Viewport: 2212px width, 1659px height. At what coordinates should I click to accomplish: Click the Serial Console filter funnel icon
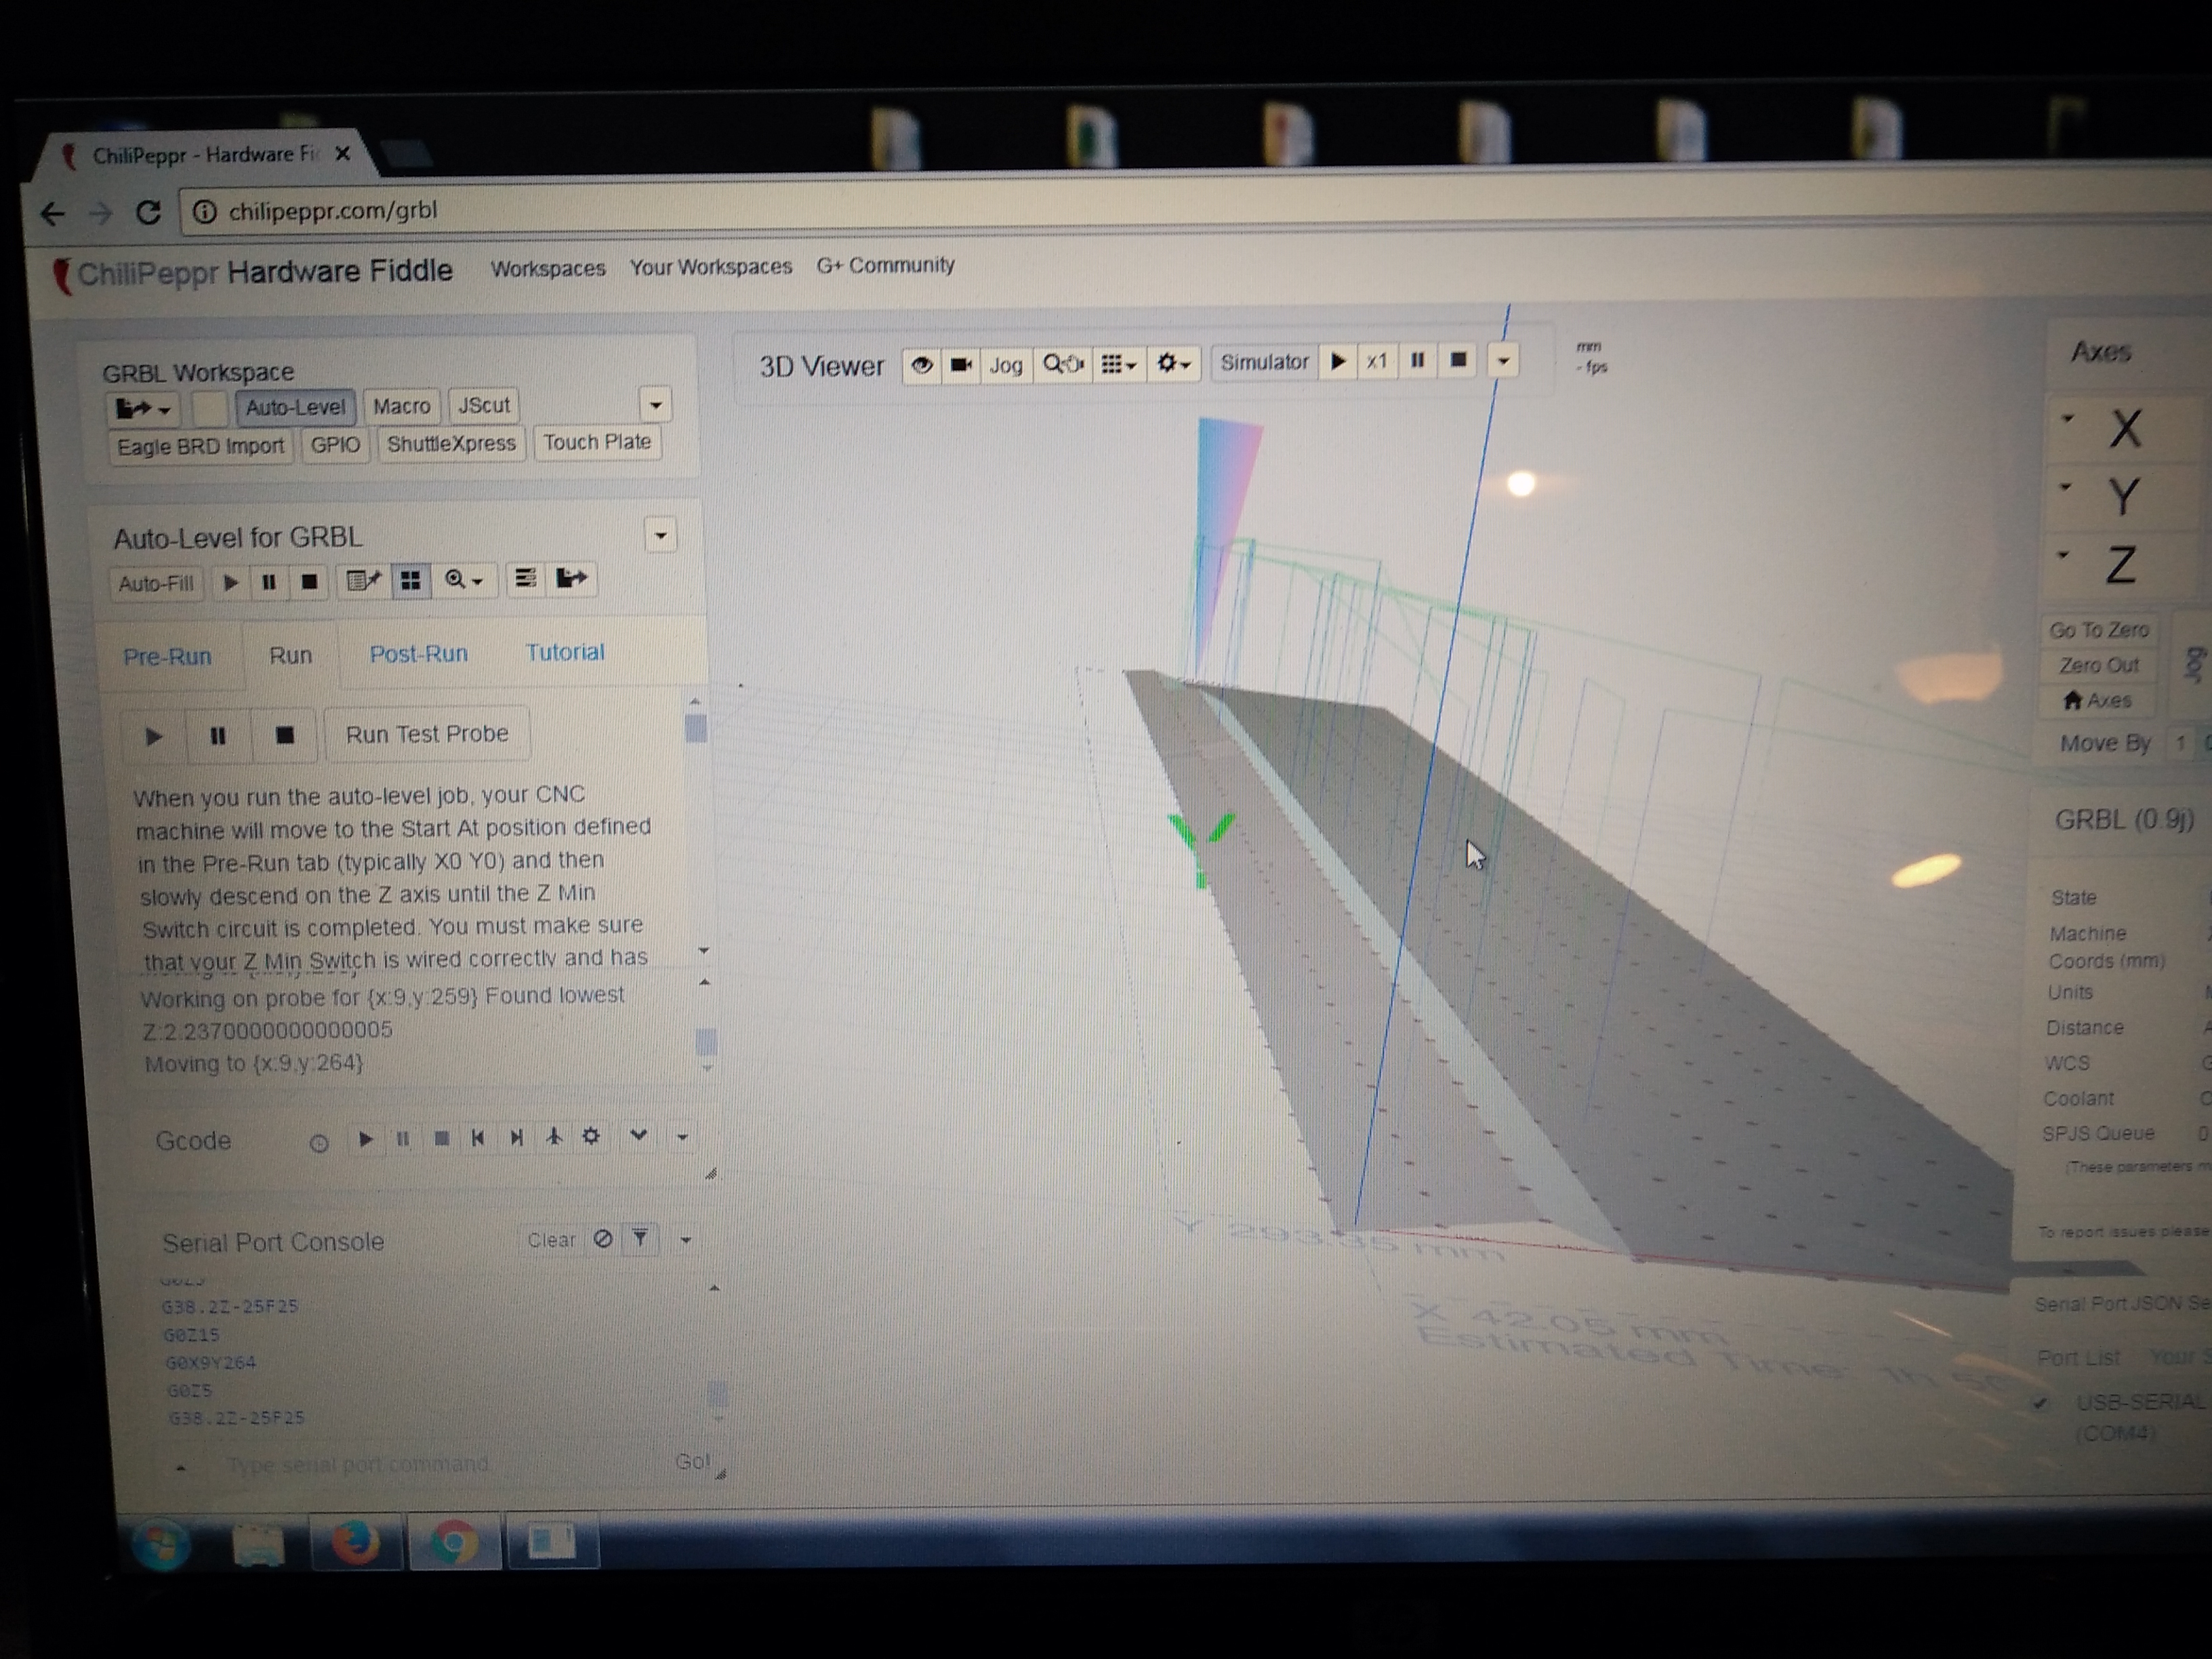(x=640, y=1239)
